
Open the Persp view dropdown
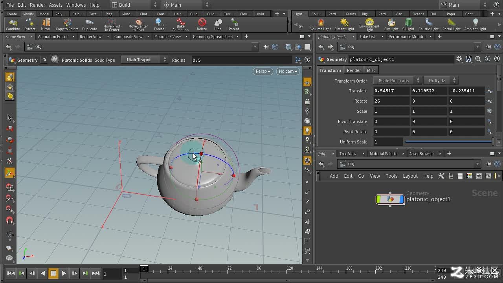263,71
